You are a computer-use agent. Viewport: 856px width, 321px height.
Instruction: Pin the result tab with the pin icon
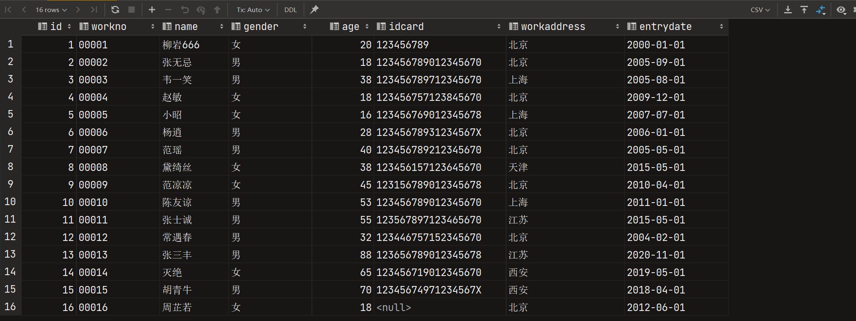click(x=314, y=10)
